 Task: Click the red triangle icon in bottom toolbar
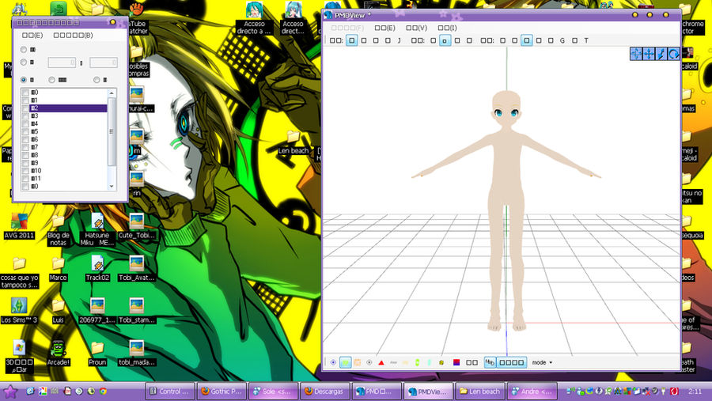[381, 362]
